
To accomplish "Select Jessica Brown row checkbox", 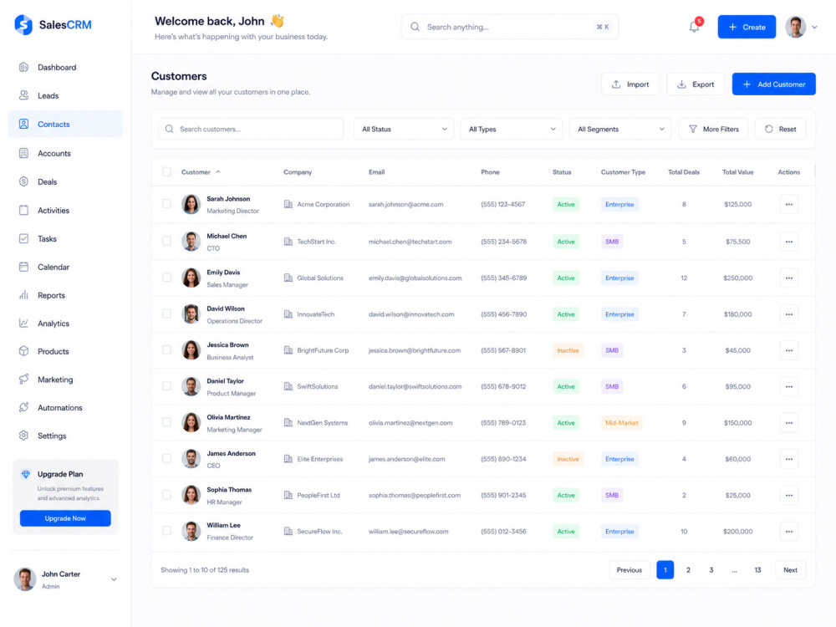I will click(167, 349).
